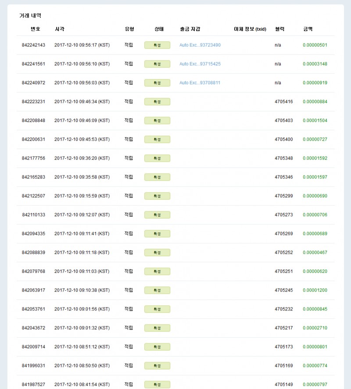The width and height of the screenshot is (351, 389).
Task: Click 확정 badge for transaction 842242143
Action: coord(157,45)
